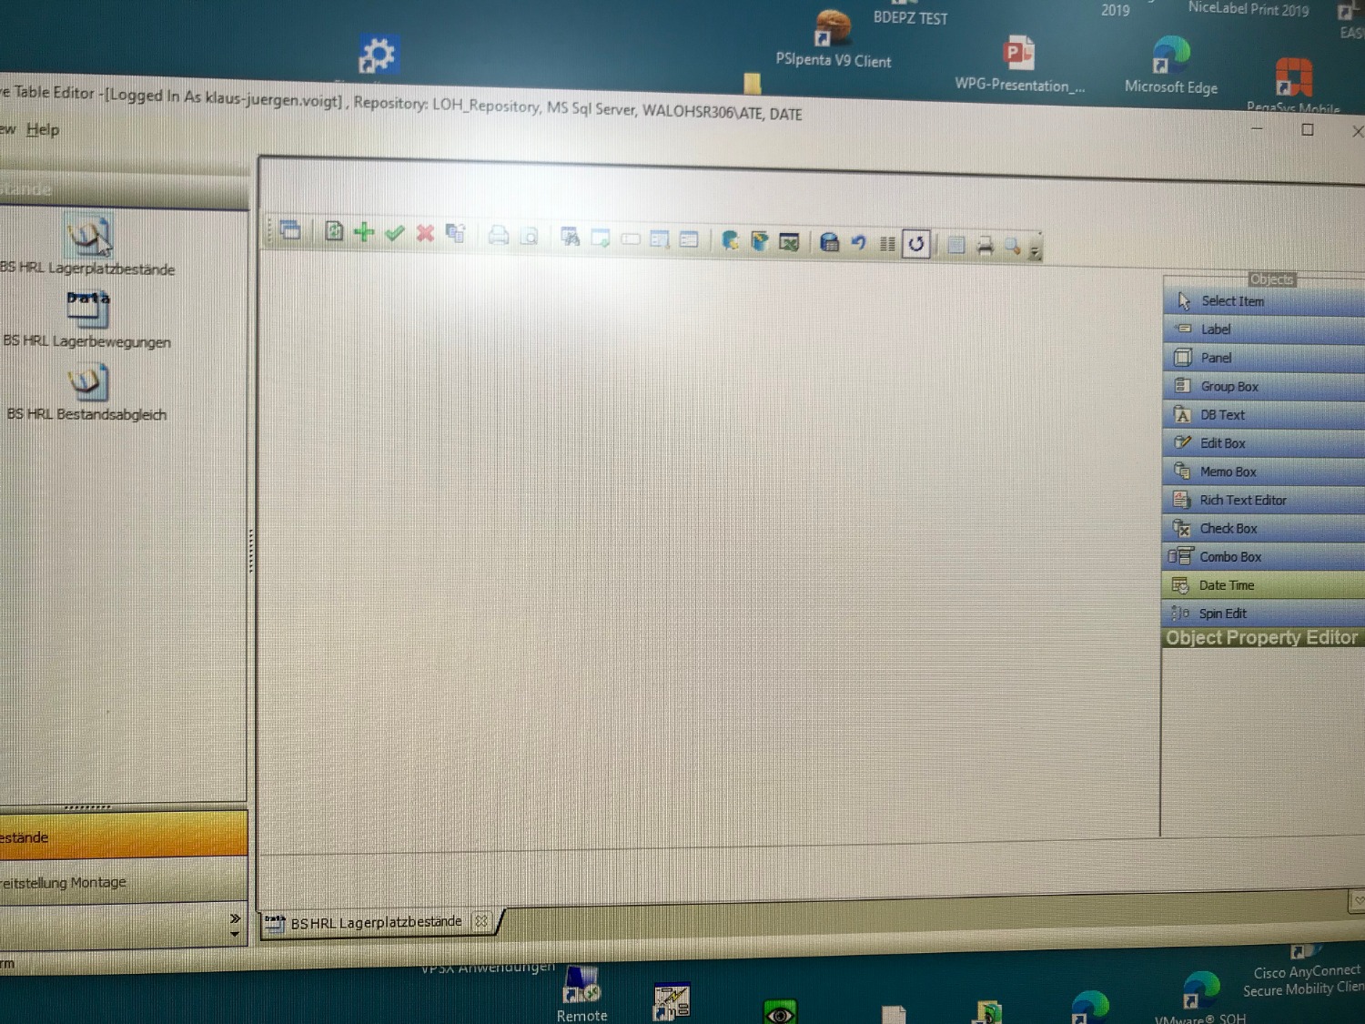This screenshot has height=1024, width=1365.
Task: Delete using the red X toolbar icon
Action: tap(425, 234)
